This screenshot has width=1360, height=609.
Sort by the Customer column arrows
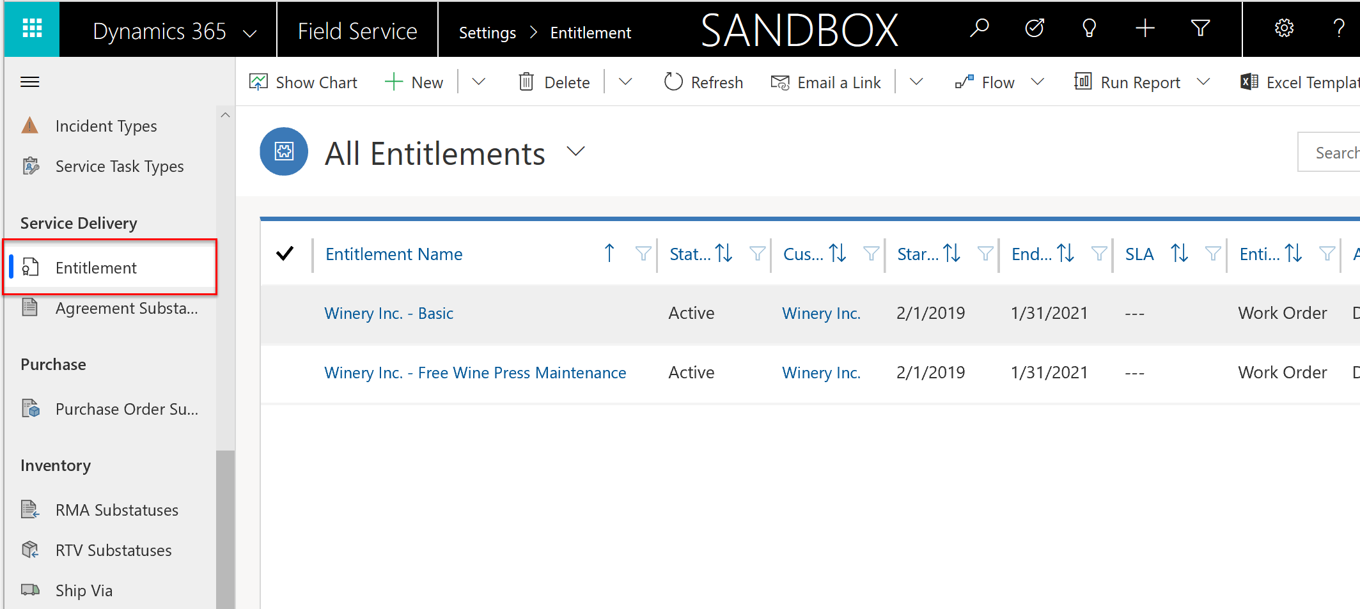tap(838, 254)
